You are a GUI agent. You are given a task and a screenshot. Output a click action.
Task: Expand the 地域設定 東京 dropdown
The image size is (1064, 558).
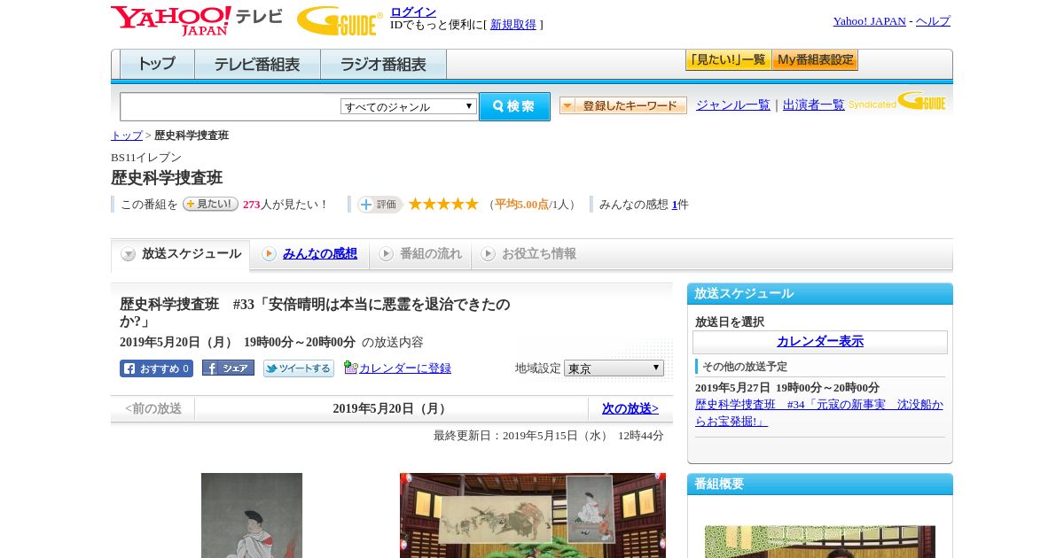tap(614, 368)
